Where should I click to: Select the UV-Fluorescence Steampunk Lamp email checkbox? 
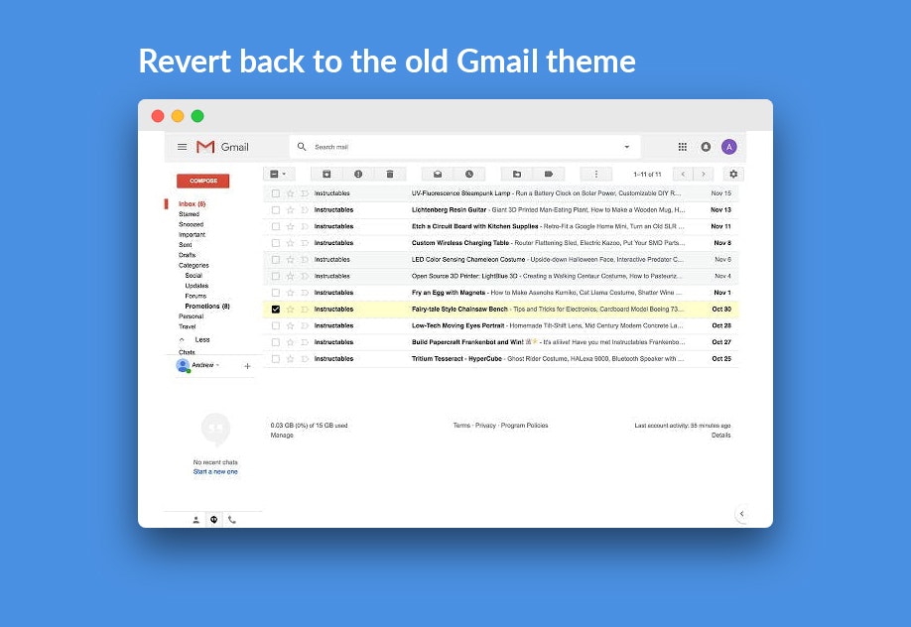coord(275,192)
